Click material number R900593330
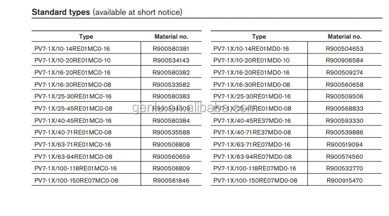389x216 pixels. (x=344, y=121)
